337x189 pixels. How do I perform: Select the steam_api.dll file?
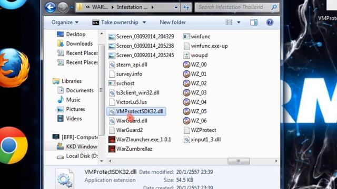(x=128, y=65)
